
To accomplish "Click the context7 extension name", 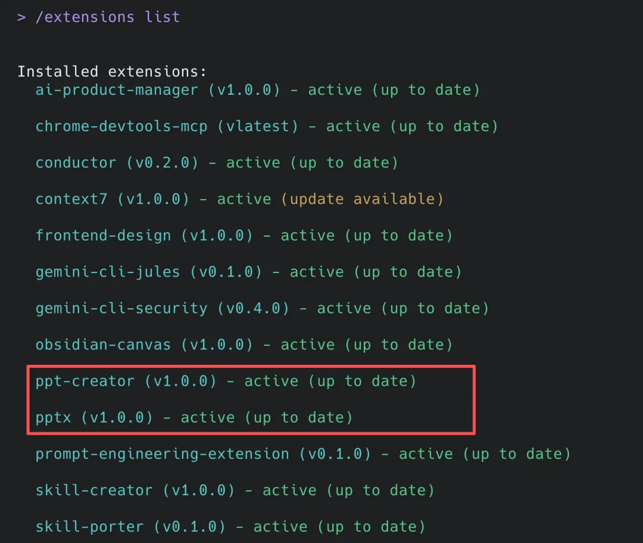I will 71,199.
